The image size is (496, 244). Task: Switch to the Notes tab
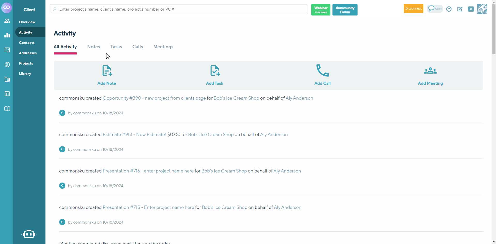click(94, 47)
